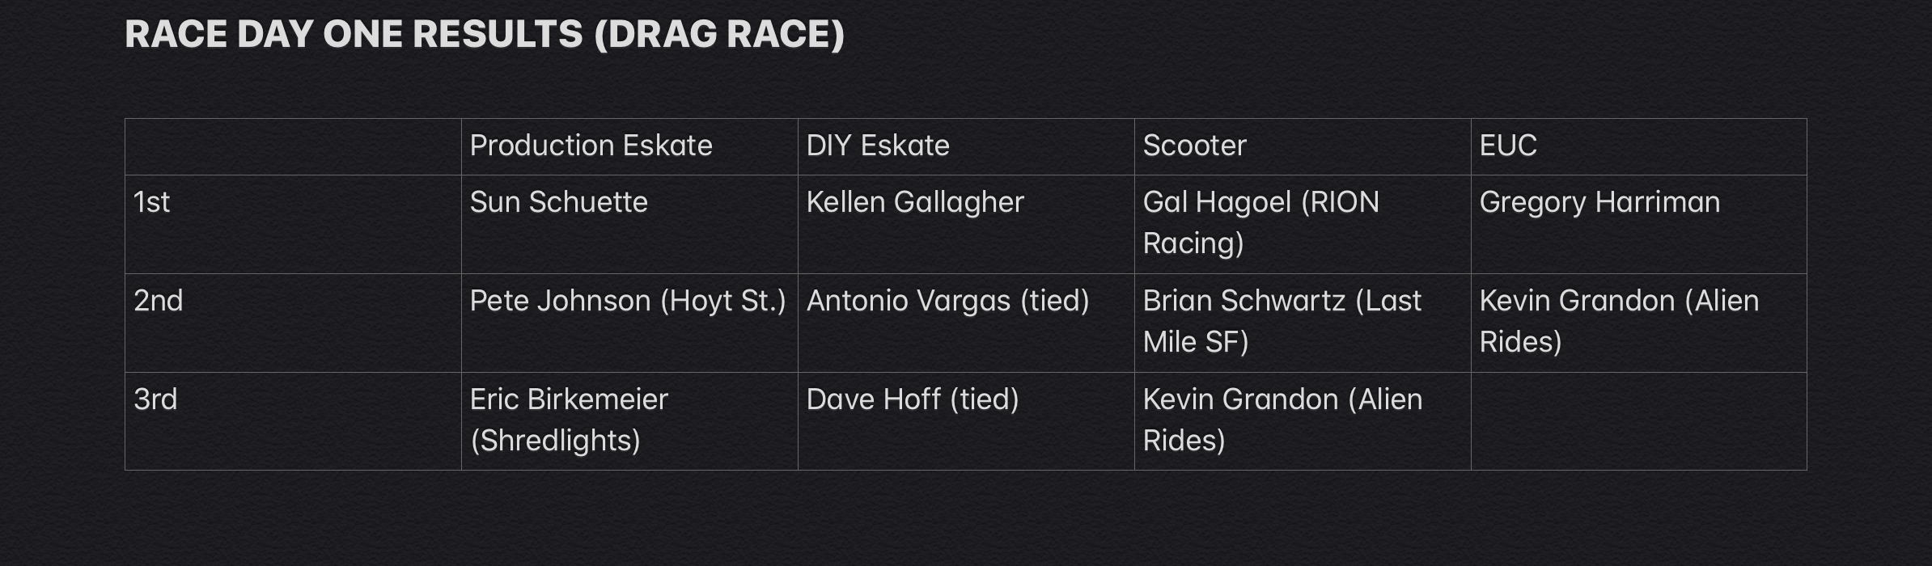Screen dimensions: 1932x566
Task: Click Brian Schwartz (Last Mile SF) cell
Action: click(1303, 323)
